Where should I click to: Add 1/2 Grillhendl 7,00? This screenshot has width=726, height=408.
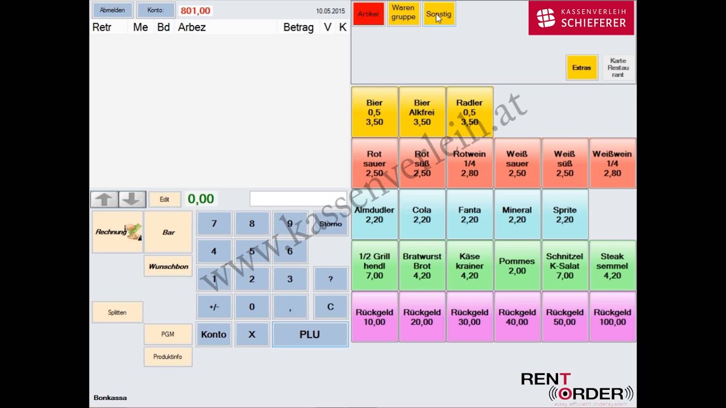374,266
